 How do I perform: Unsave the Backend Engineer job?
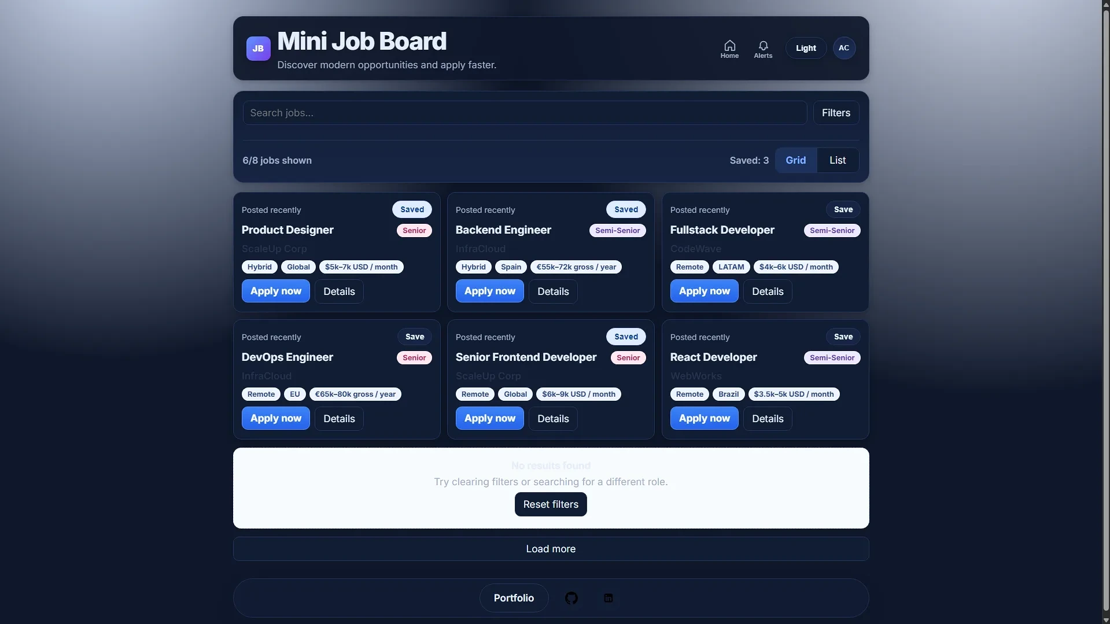626,209
